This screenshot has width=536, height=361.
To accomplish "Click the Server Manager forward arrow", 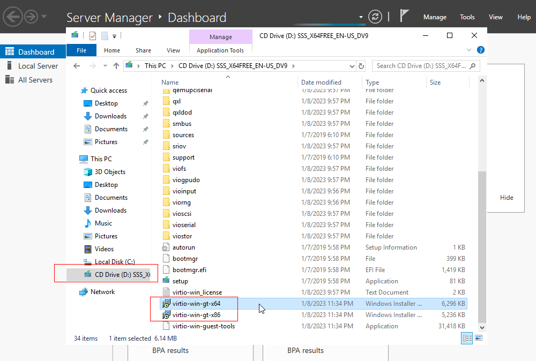I will click(32, 17).
